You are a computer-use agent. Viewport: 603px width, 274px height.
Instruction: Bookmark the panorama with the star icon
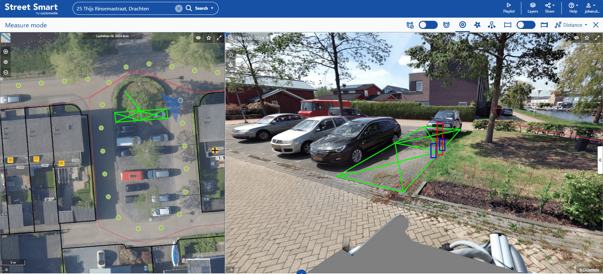point(587,38)
